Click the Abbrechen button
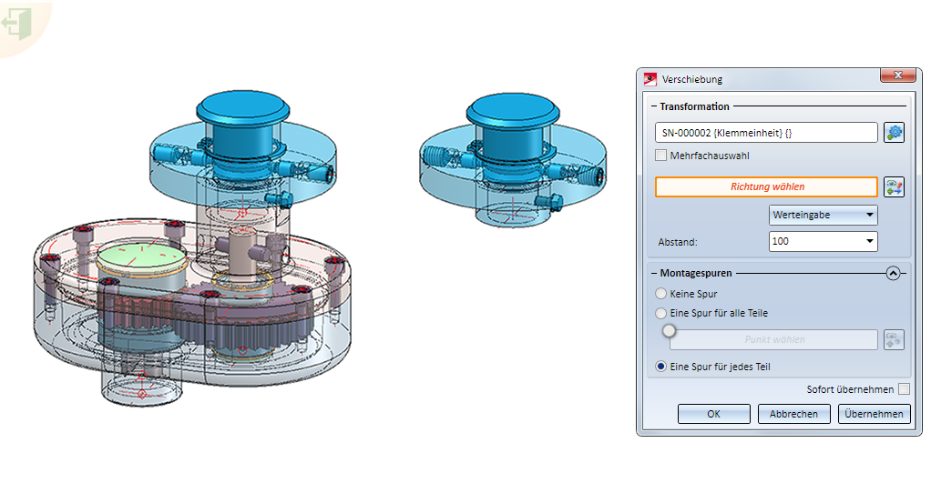This screenshot has height=483, width=931. (793, 414)
